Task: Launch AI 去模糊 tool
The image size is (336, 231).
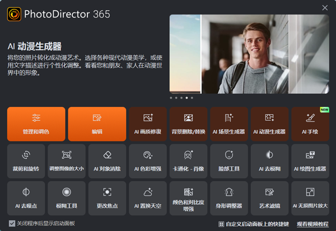Action: click(x=269, y=161)
